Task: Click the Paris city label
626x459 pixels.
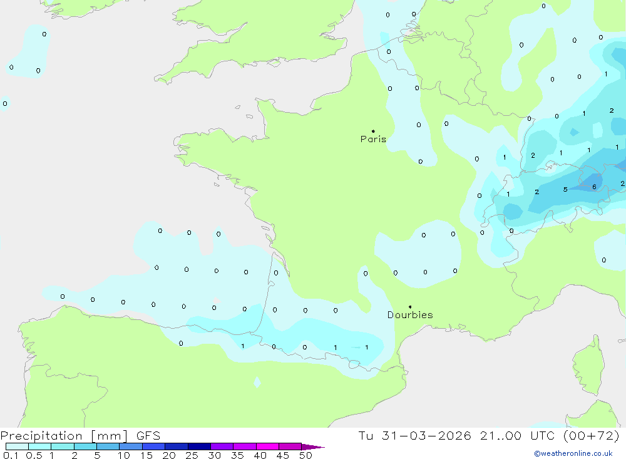Action: 373,139
